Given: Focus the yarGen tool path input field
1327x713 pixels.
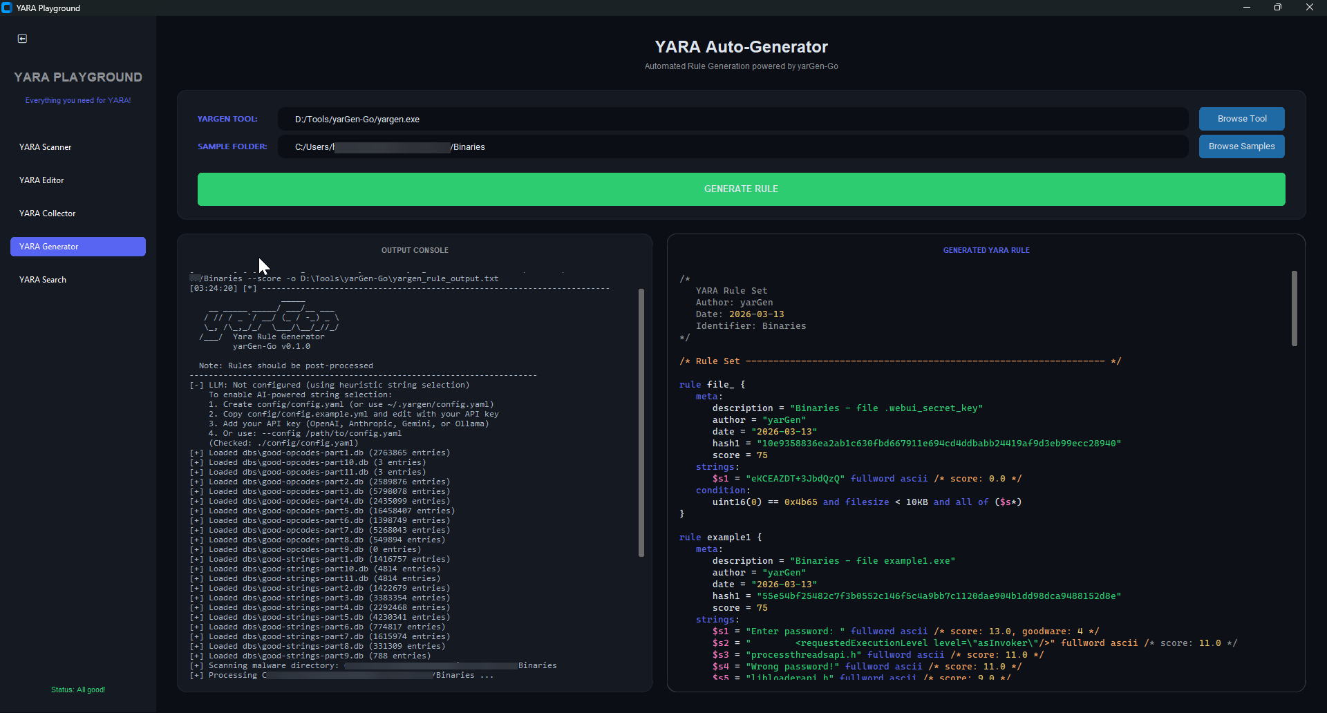Looking at the screenshot, I should tap(733, 119).
